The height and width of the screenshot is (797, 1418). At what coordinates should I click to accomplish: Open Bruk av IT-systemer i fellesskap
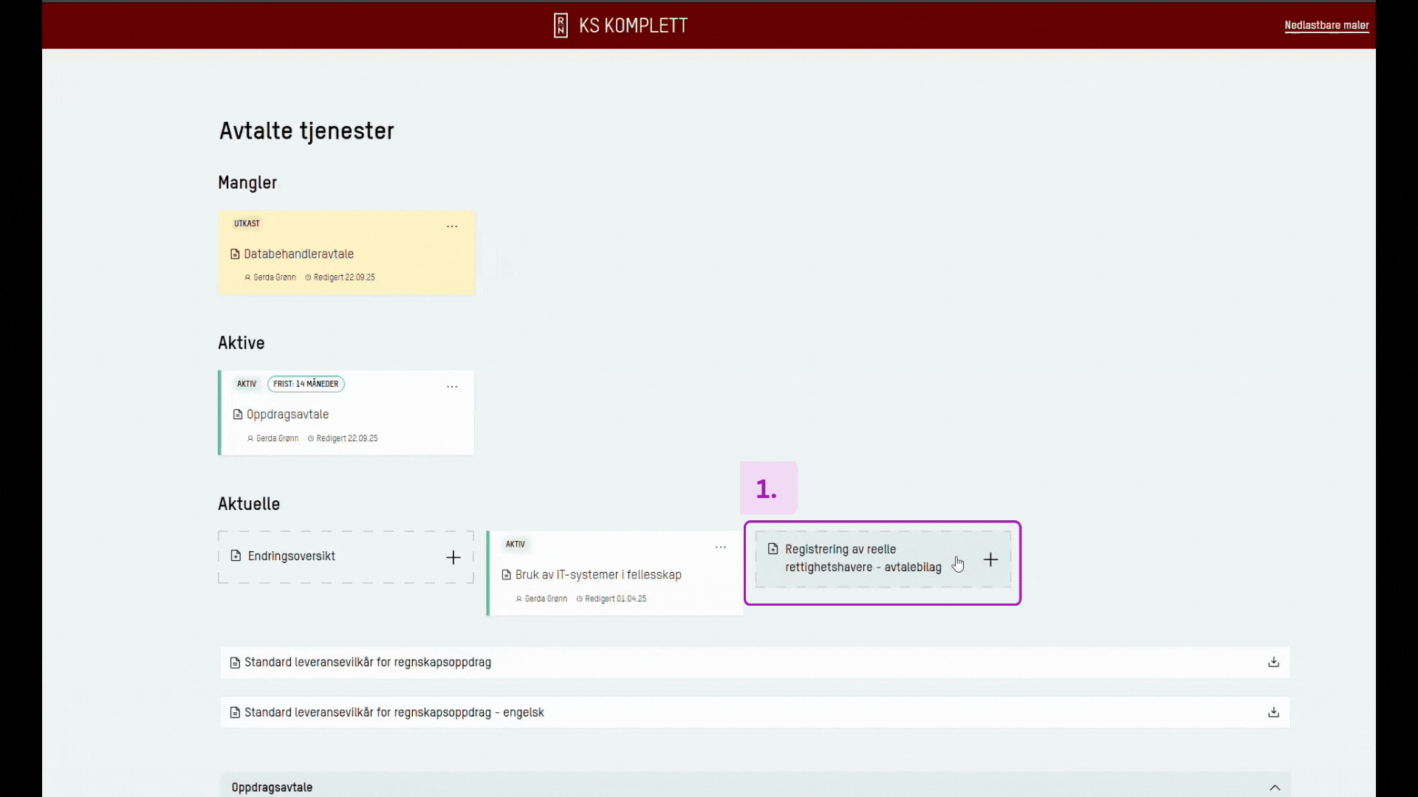[598, 575]
